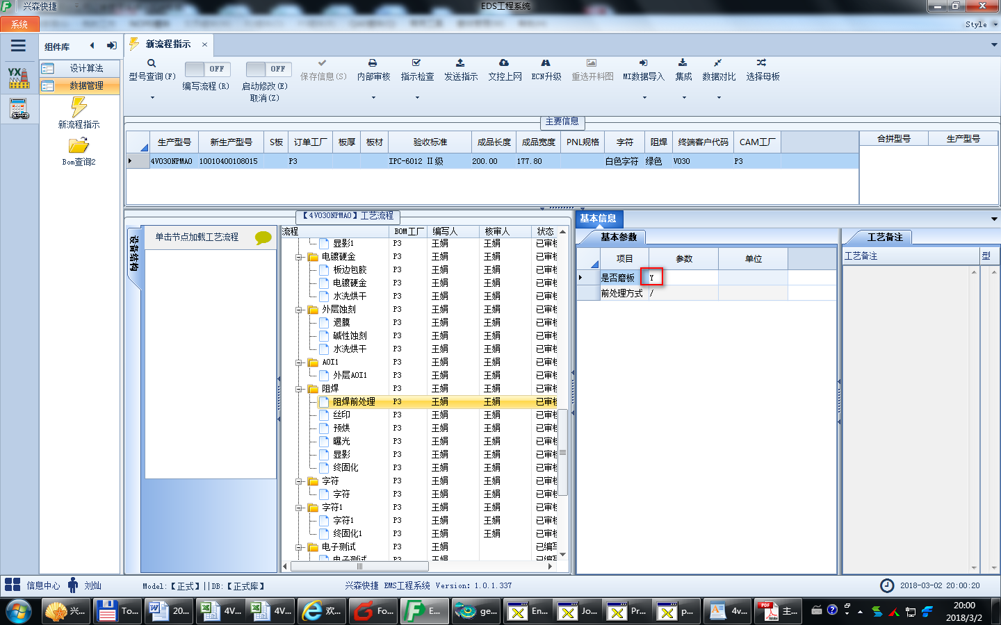Select the 数据管理 sidebar tab
The image size is (1001, 625).
click(79, 85)
